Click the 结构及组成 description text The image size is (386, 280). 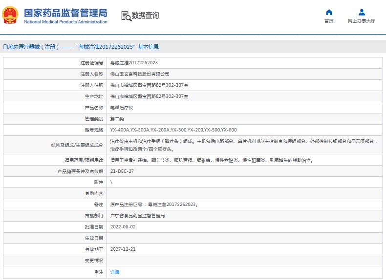[244, 145]
